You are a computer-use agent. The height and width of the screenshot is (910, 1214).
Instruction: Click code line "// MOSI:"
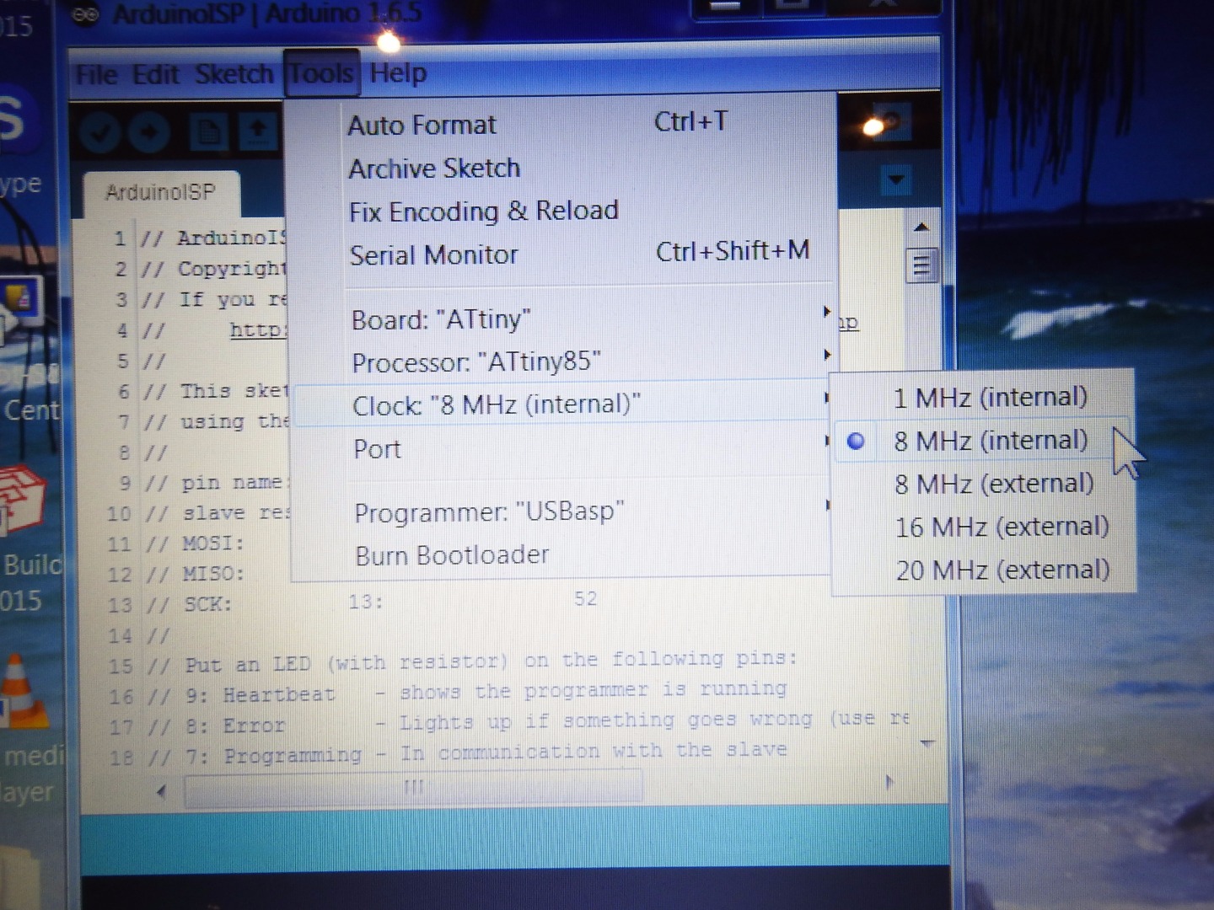[x=196, y=543]
